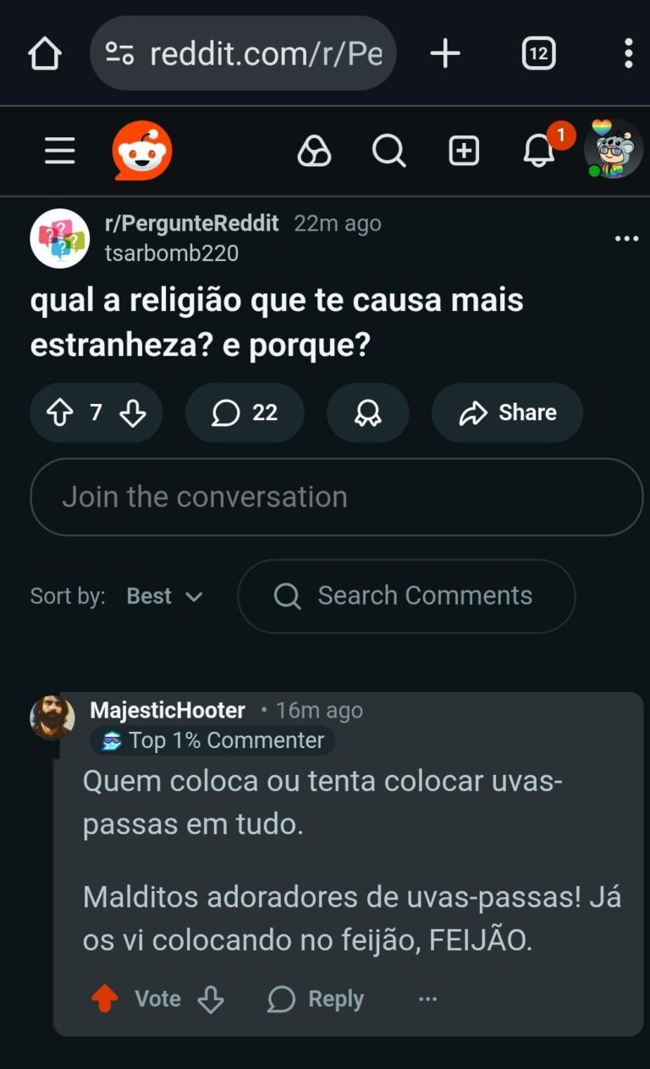Image resolution: width=650 pixels, height=1069 pixels.
Task: Open user profile avatar menu
Action: click(x=614, y=150)
